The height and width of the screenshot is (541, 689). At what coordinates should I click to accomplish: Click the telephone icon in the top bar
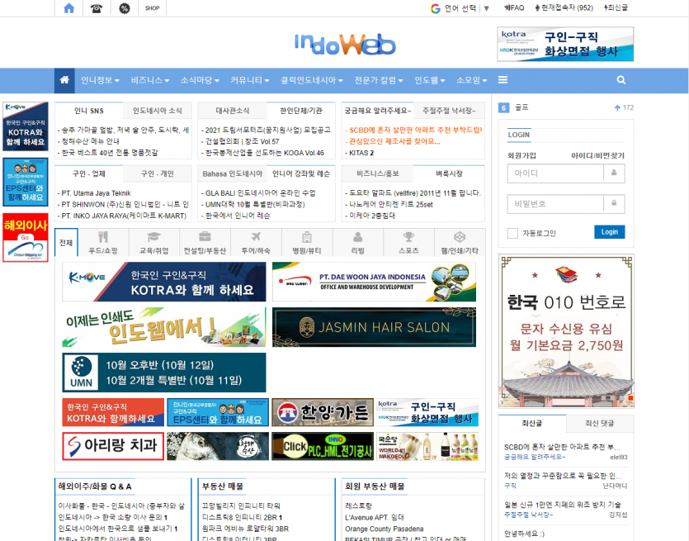click(x=97, y=8)
